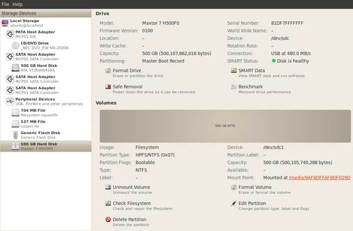
Task: Click the Storage Devices header
Action: point(46,14)
